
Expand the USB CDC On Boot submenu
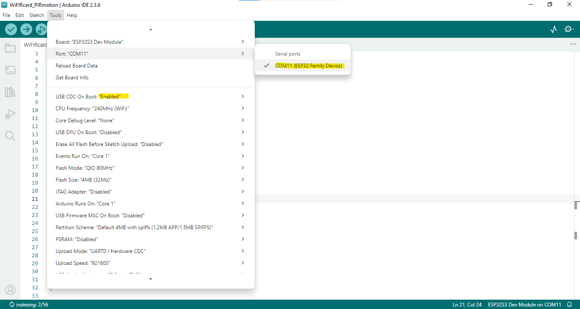[151, 96]
